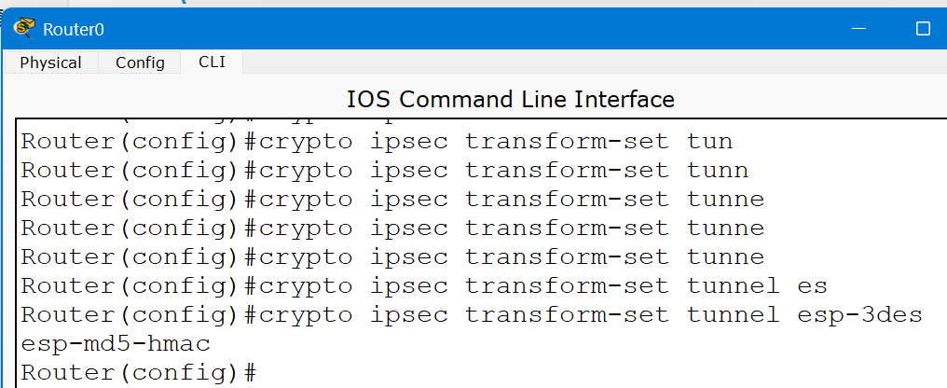
Task: Click the line ending with 'tunnel es'
Action: 424,286
